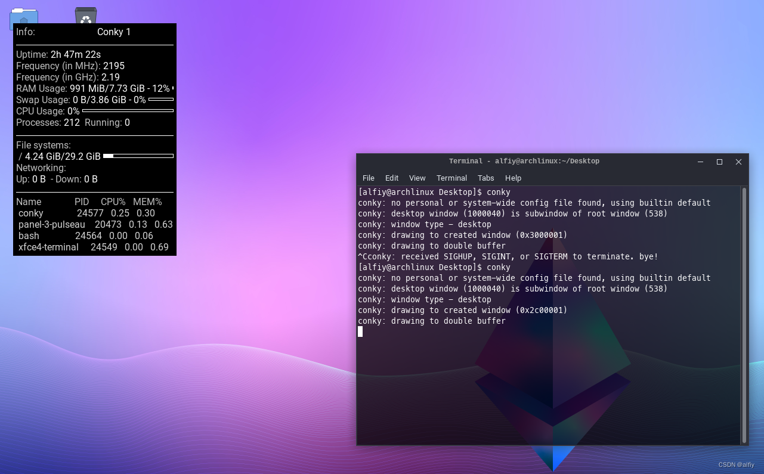The height and width of the screenshot is (474, 764).
Task: Open the Terminal menu in menu bar
Action: click(451, 178)
